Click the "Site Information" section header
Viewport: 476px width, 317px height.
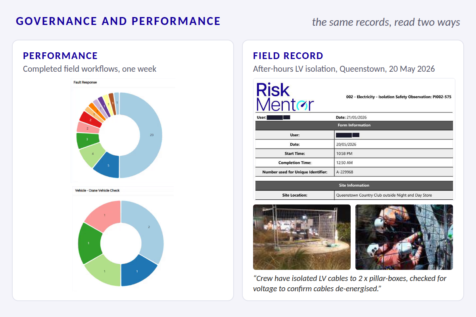pyautogui.click(x=354, y=185)
